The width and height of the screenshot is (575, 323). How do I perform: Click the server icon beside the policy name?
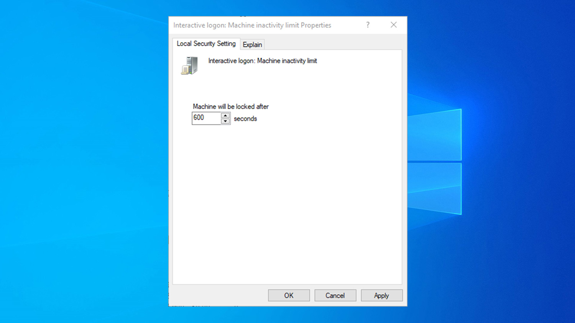coord(189,65)
